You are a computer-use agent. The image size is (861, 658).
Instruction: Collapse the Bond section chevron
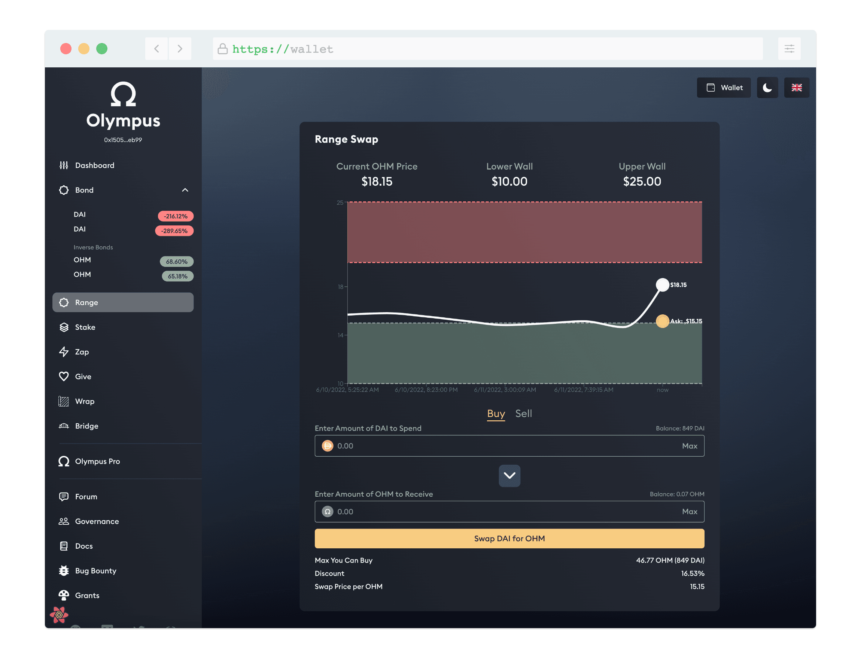coord(185,190)
